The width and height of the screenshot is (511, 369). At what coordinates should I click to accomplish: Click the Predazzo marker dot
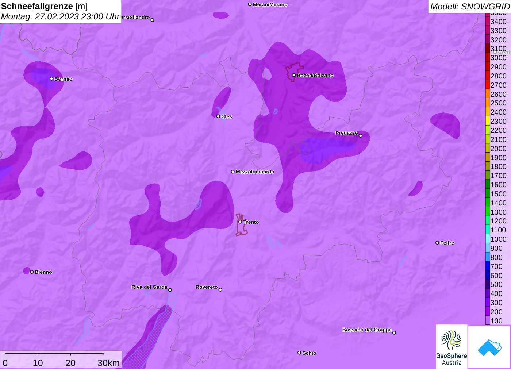click(361, 135)
